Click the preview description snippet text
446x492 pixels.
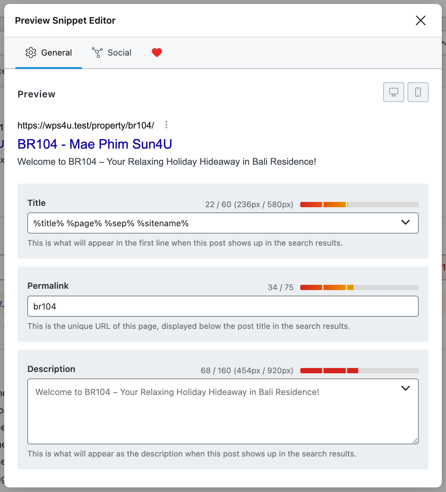(167, 162)
